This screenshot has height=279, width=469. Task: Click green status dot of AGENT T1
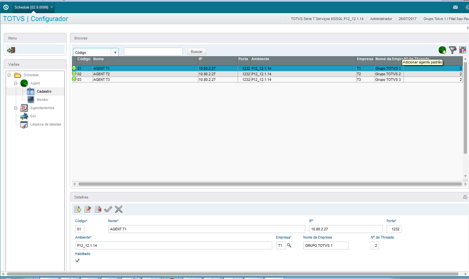click(x=74, y=68)
